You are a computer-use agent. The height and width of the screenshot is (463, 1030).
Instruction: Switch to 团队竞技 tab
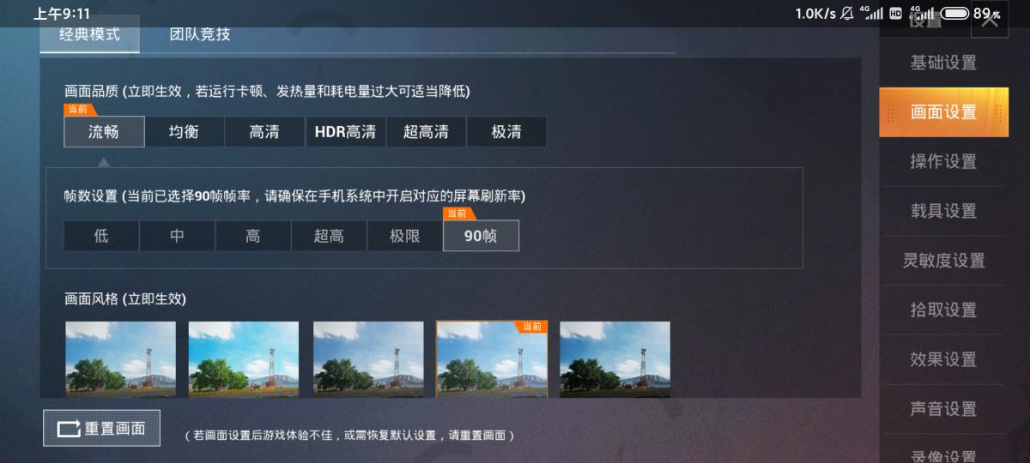point(200,35)
